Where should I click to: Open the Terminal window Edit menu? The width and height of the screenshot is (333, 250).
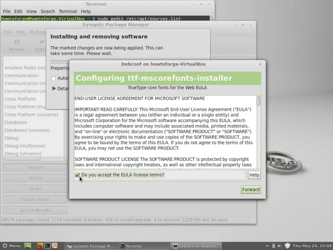[x=18, y=11]
